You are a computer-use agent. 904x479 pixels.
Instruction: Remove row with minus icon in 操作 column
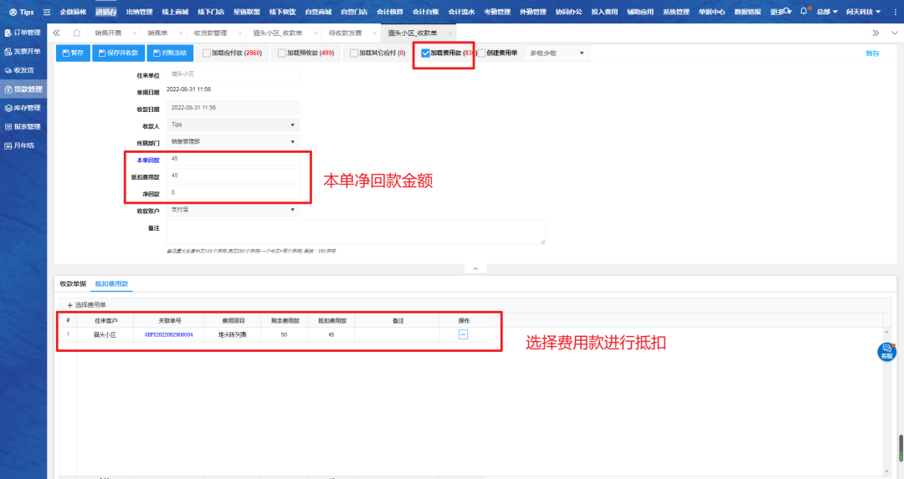coord(463,334)
